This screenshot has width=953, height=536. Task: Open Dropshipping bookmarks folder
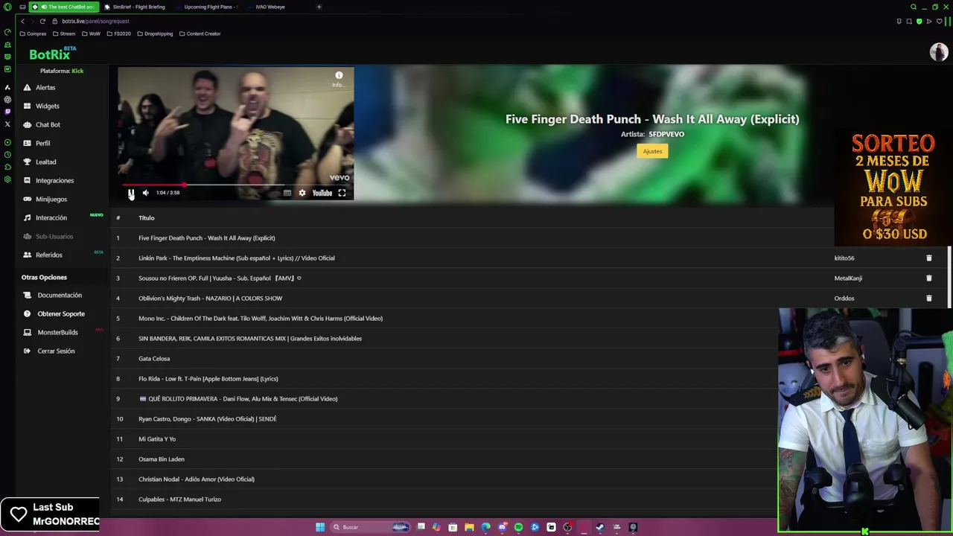[x=155, y=33]
